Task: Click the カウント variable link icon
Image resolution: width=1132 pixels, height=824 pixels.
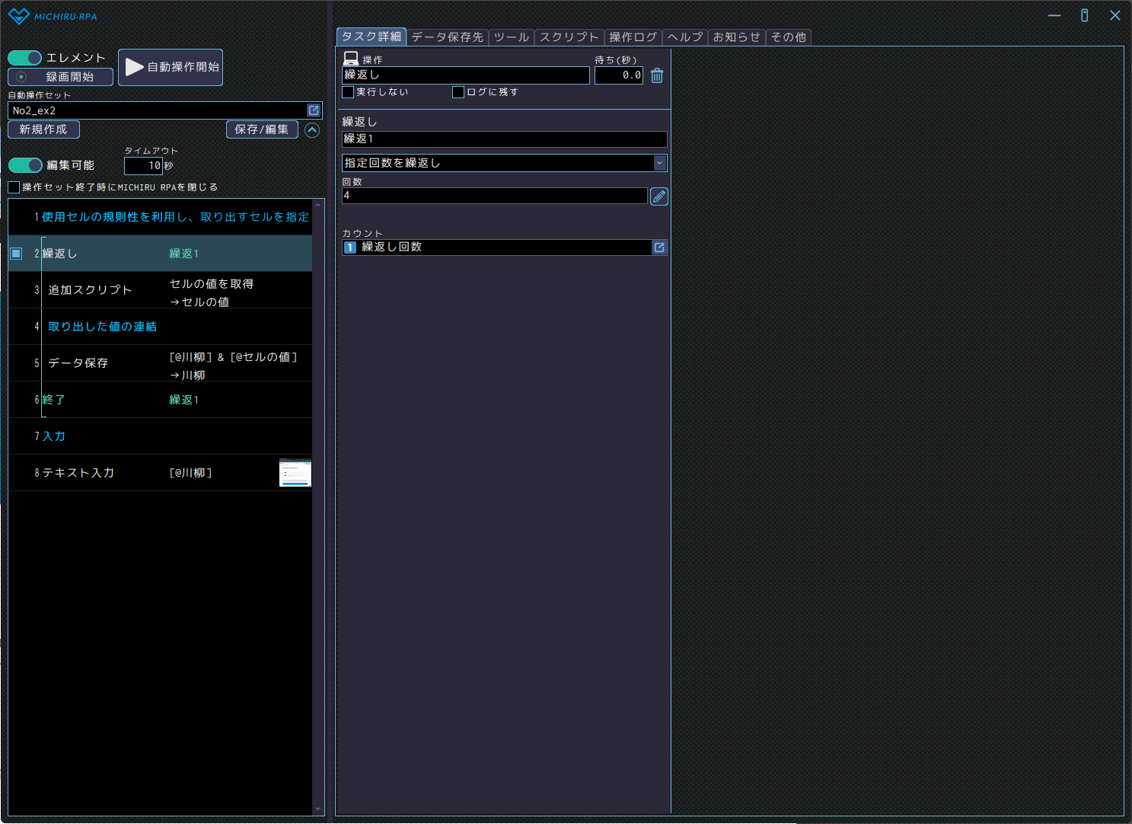Action: coord(659,248)
